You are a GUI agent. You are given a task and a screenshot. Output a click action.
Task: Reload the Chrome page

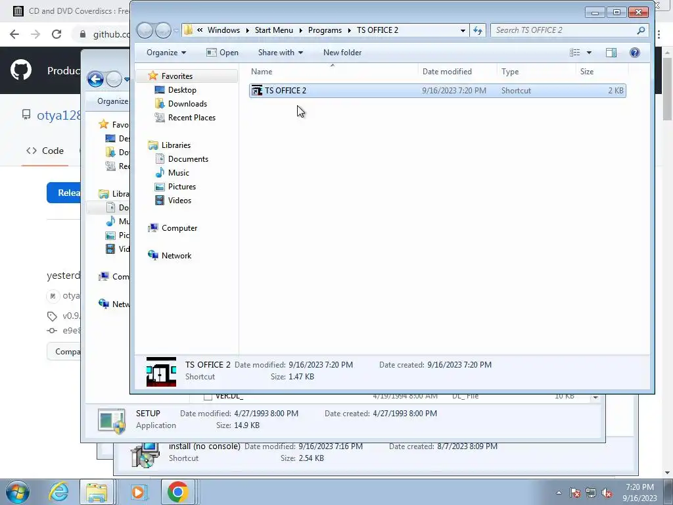pos(57,34)
